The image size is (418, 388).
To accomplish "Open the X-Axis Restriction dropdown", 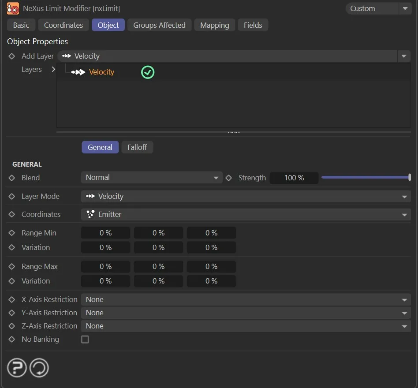I will click(x=246, y=300).
